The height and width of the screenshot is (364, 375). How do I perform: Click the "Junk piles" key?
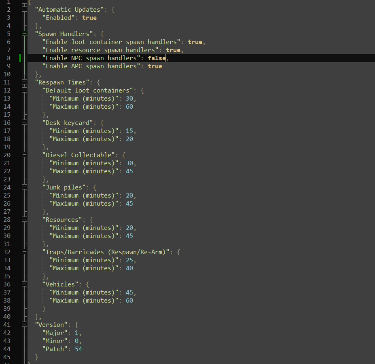pyautogui.click(x=64, y=187)
